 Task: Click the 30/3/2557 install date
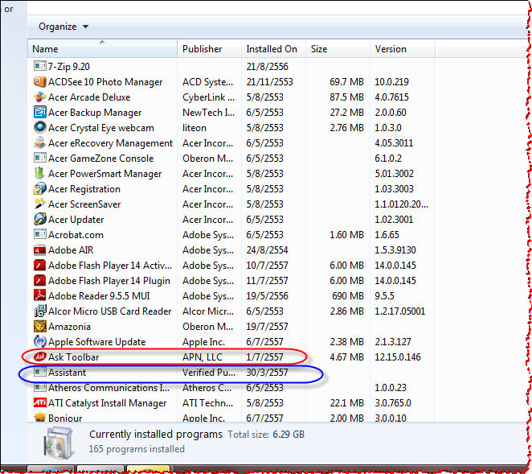tap(267, 373)
